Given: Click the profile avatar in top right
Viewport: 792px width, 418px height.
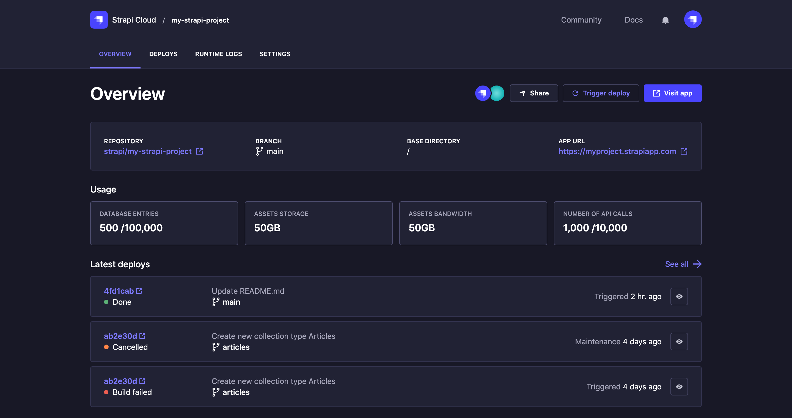Looking at the screenshot, I should pyautogui.click(x=692, y=19).
